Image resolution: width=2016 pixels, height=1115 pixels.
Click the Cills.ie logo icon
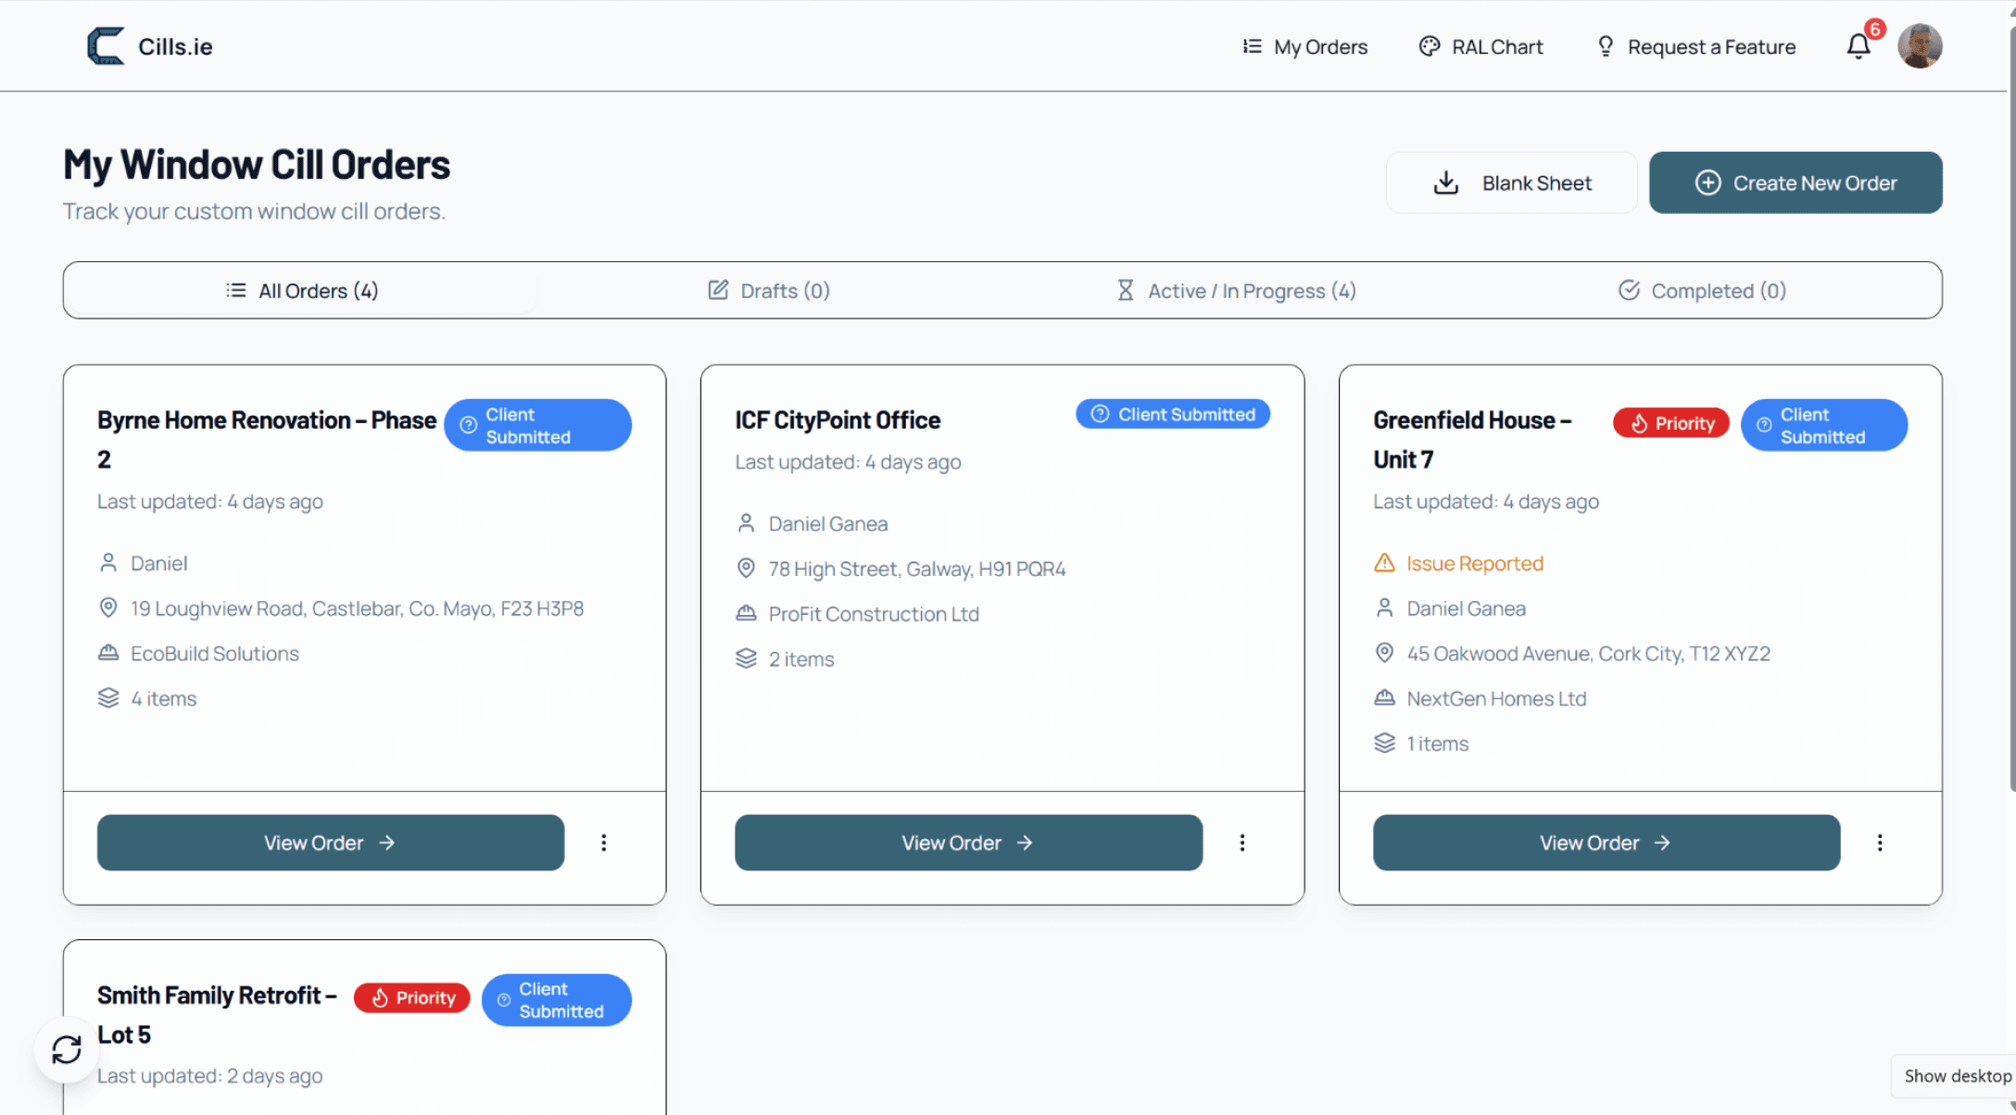tap(106, 46)
